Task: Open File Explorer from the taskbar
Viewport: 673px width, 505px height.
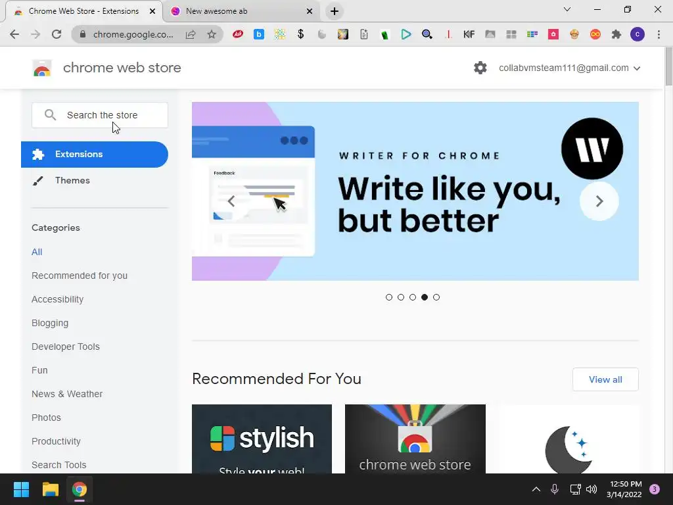Action: pos(50,489)
